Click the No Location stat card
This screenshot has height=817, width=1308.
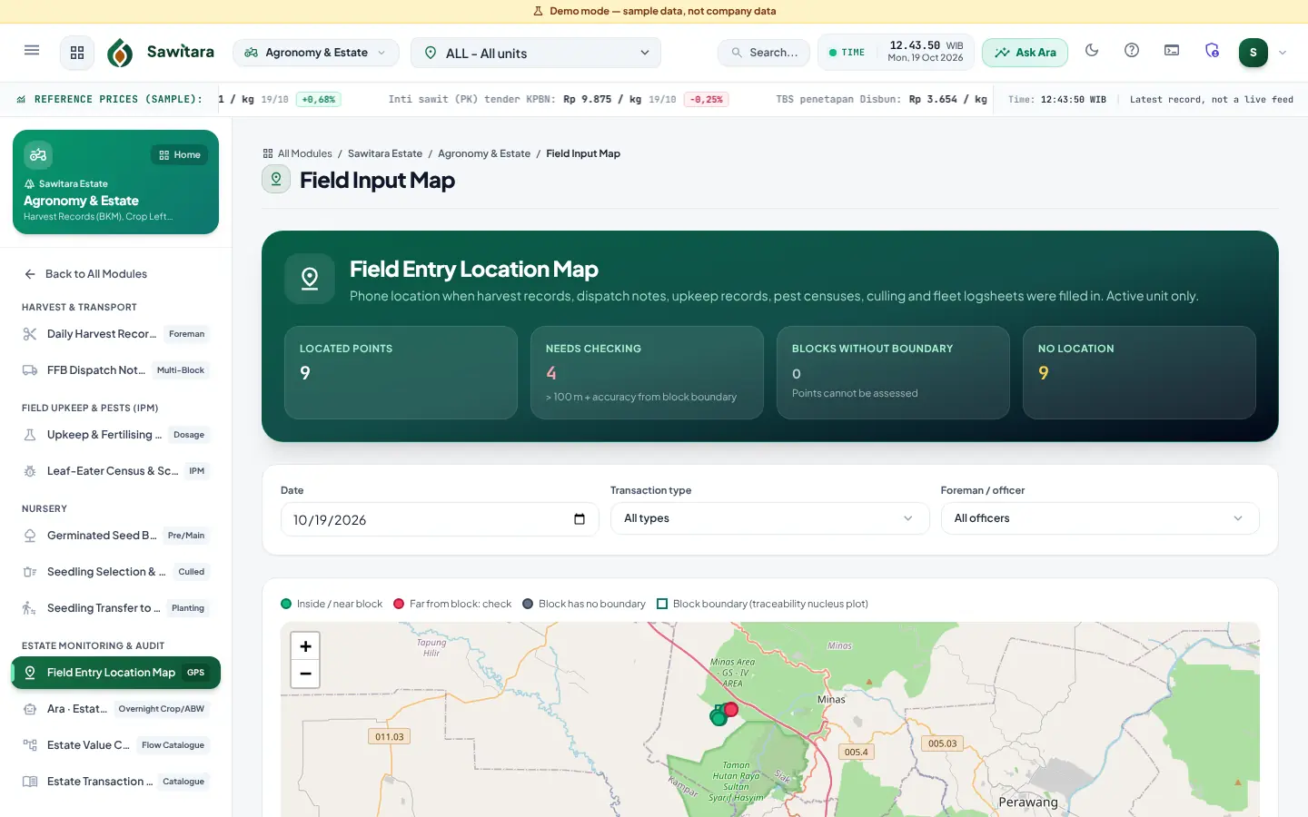coord(1139,372)
